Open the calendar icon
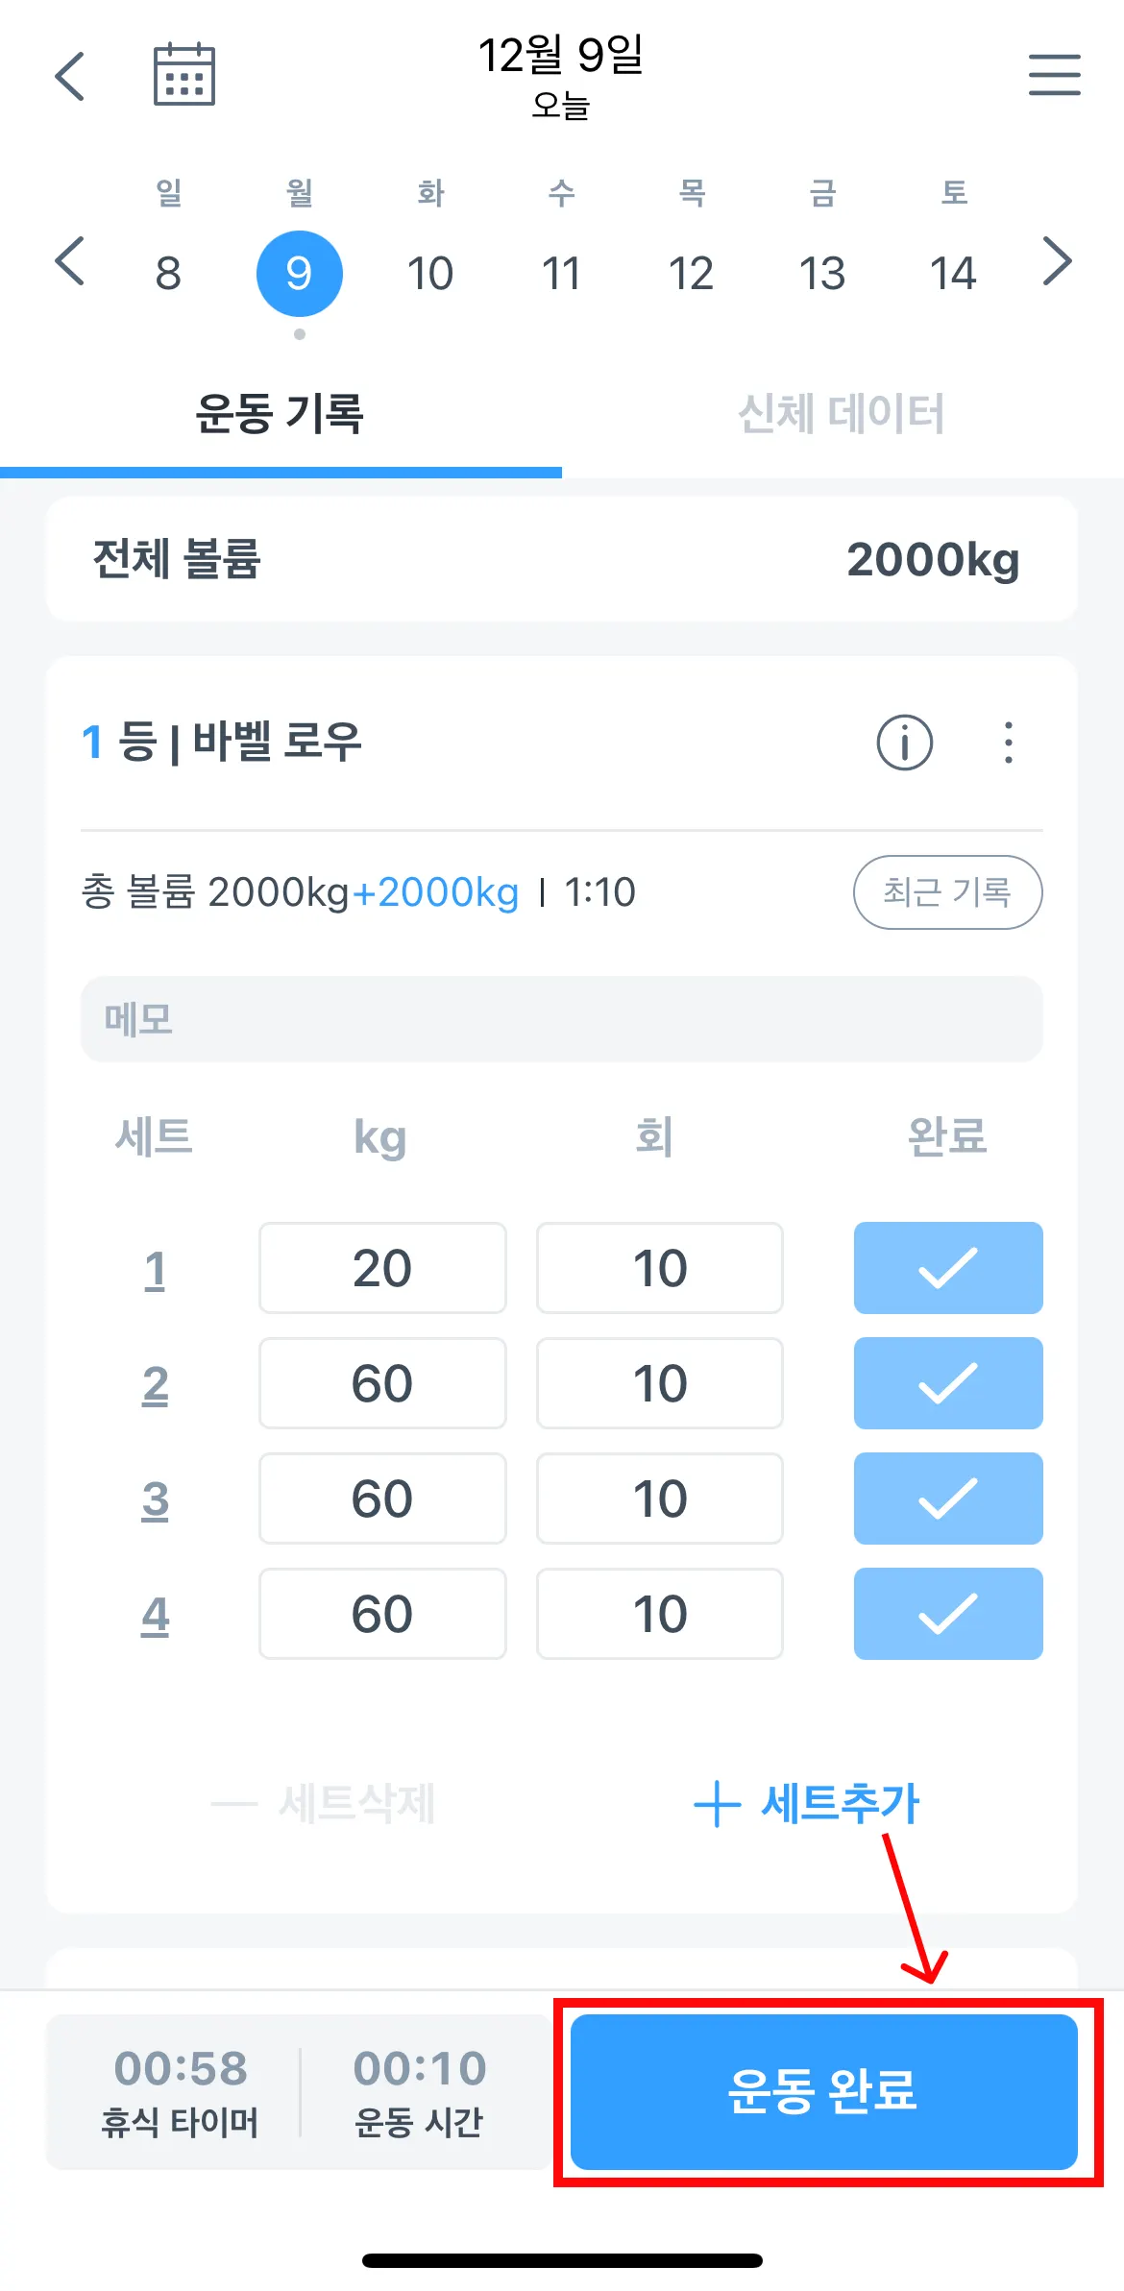Image resolution: width=1124 pixels, height=2291 pixels. click(x=184, y=75)
